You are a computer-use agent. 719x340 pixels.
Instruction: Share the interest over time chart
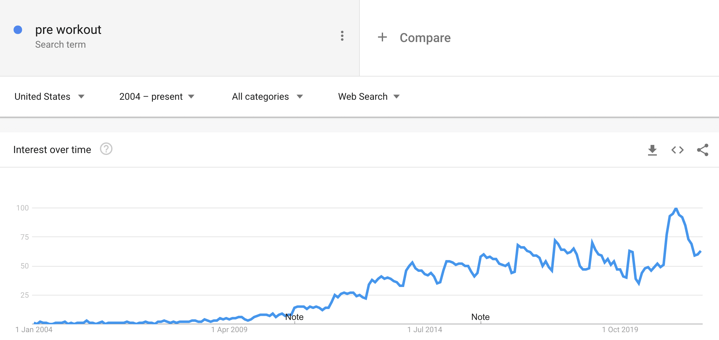coord(703,150)
